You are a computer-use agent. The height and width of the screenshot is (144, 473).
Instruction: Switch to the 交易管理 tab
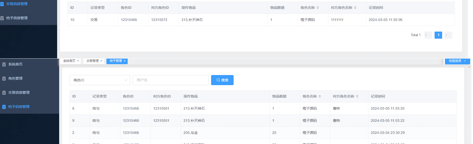[92, 61]
